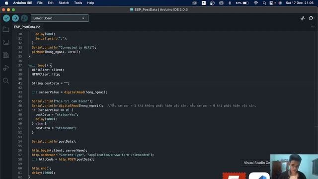Click line number 41 in the gutter
The width and height of the screenshot is (318, 179).
point(20,83)
